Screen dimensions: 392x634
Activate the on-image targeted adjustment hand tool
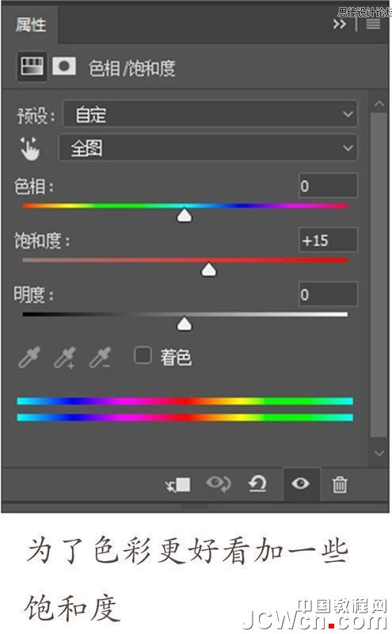pyautogui.click(x=30, y=148)
